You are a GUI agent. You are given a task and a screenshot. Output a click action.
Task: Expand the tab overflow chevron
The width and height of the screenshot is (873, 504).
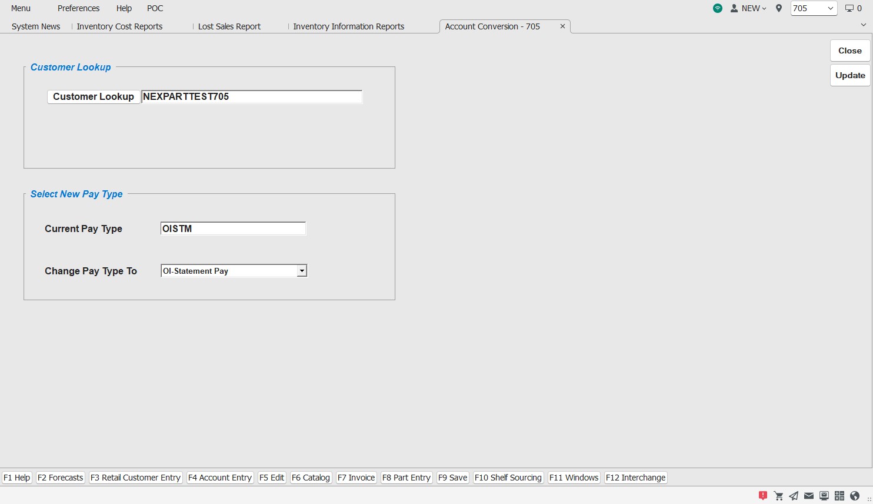[863, 25]
